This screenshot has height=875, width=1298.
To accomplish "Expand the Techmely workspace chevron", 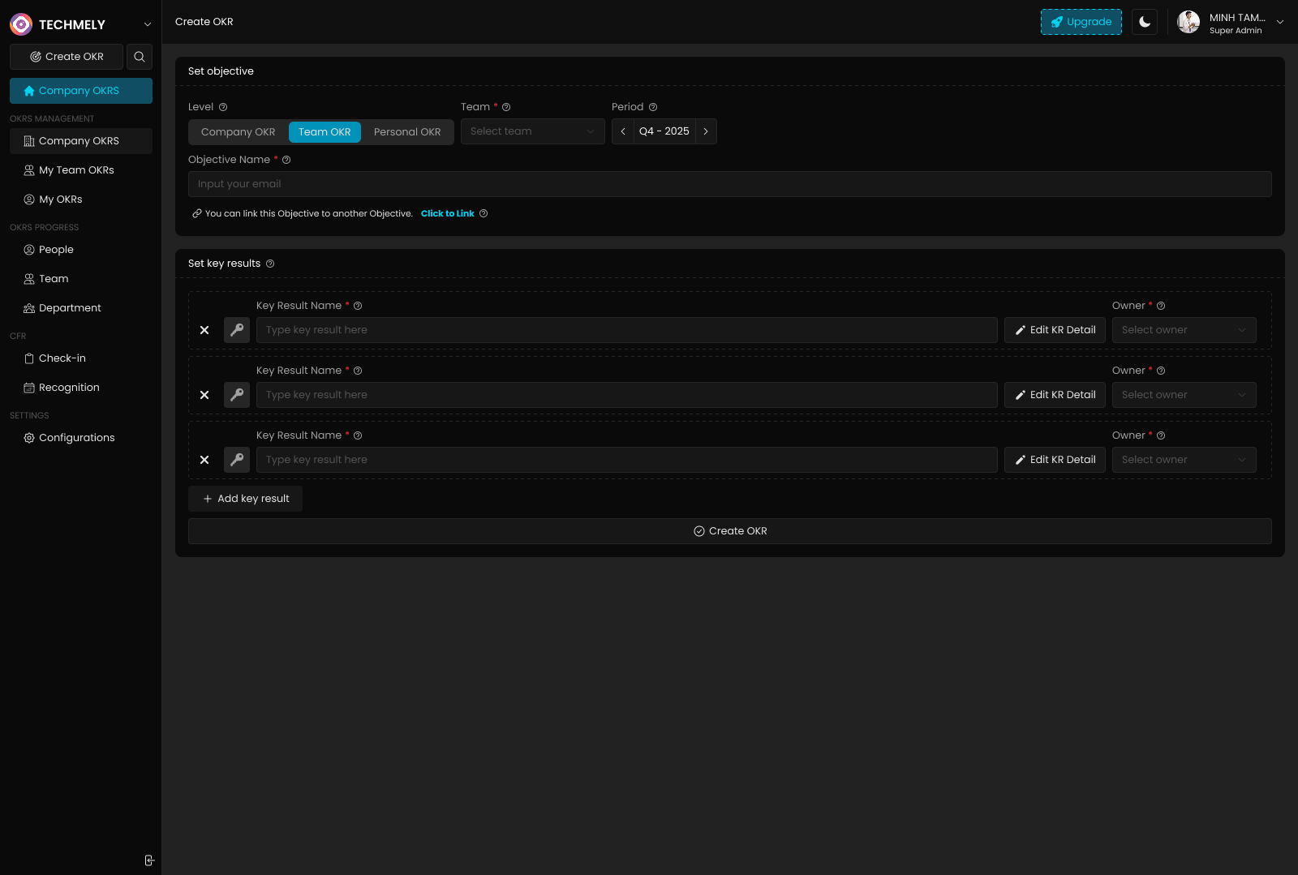I will [148, 24].
